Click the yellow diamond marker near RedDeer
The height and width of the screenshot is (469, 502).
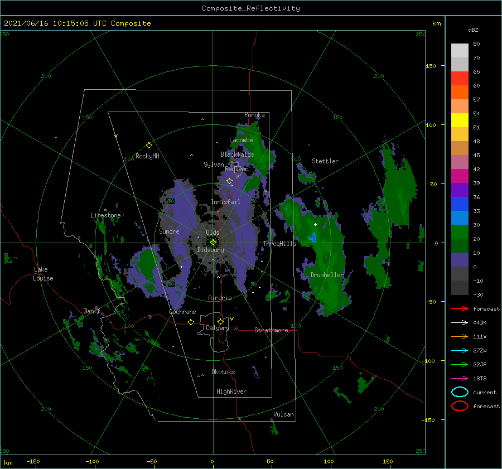[229, 181]
